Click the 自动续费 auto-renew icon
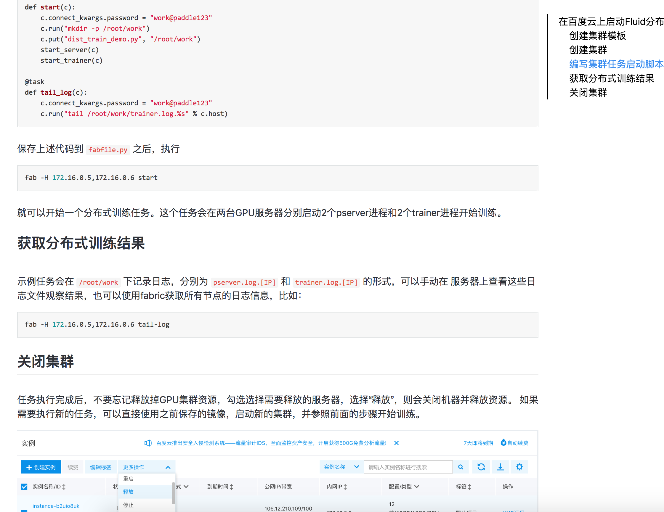Screen dimensions: 664x512 [x=503, y=443]
